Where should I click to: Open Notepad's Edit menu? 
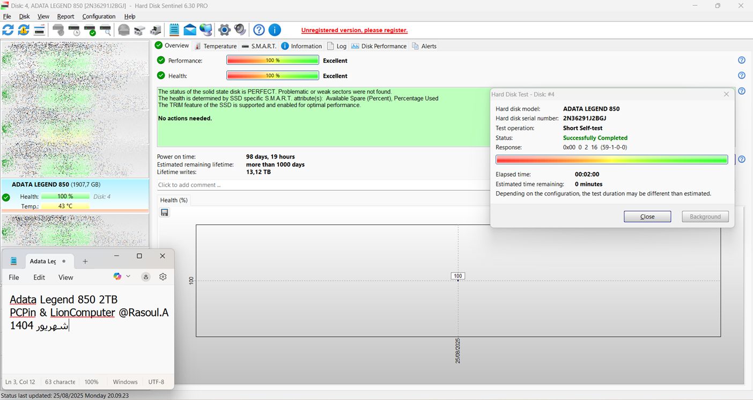39,277
